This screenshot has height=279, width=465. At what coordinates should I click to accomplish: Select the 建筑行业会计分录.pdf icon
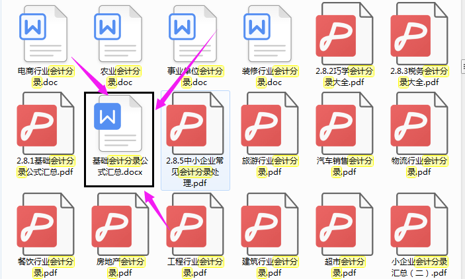tap(270, 224)
